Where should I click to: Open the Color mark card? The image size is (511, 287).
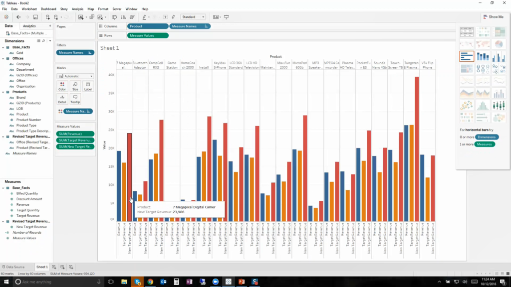pyautogui.click(x=62, y=86)
